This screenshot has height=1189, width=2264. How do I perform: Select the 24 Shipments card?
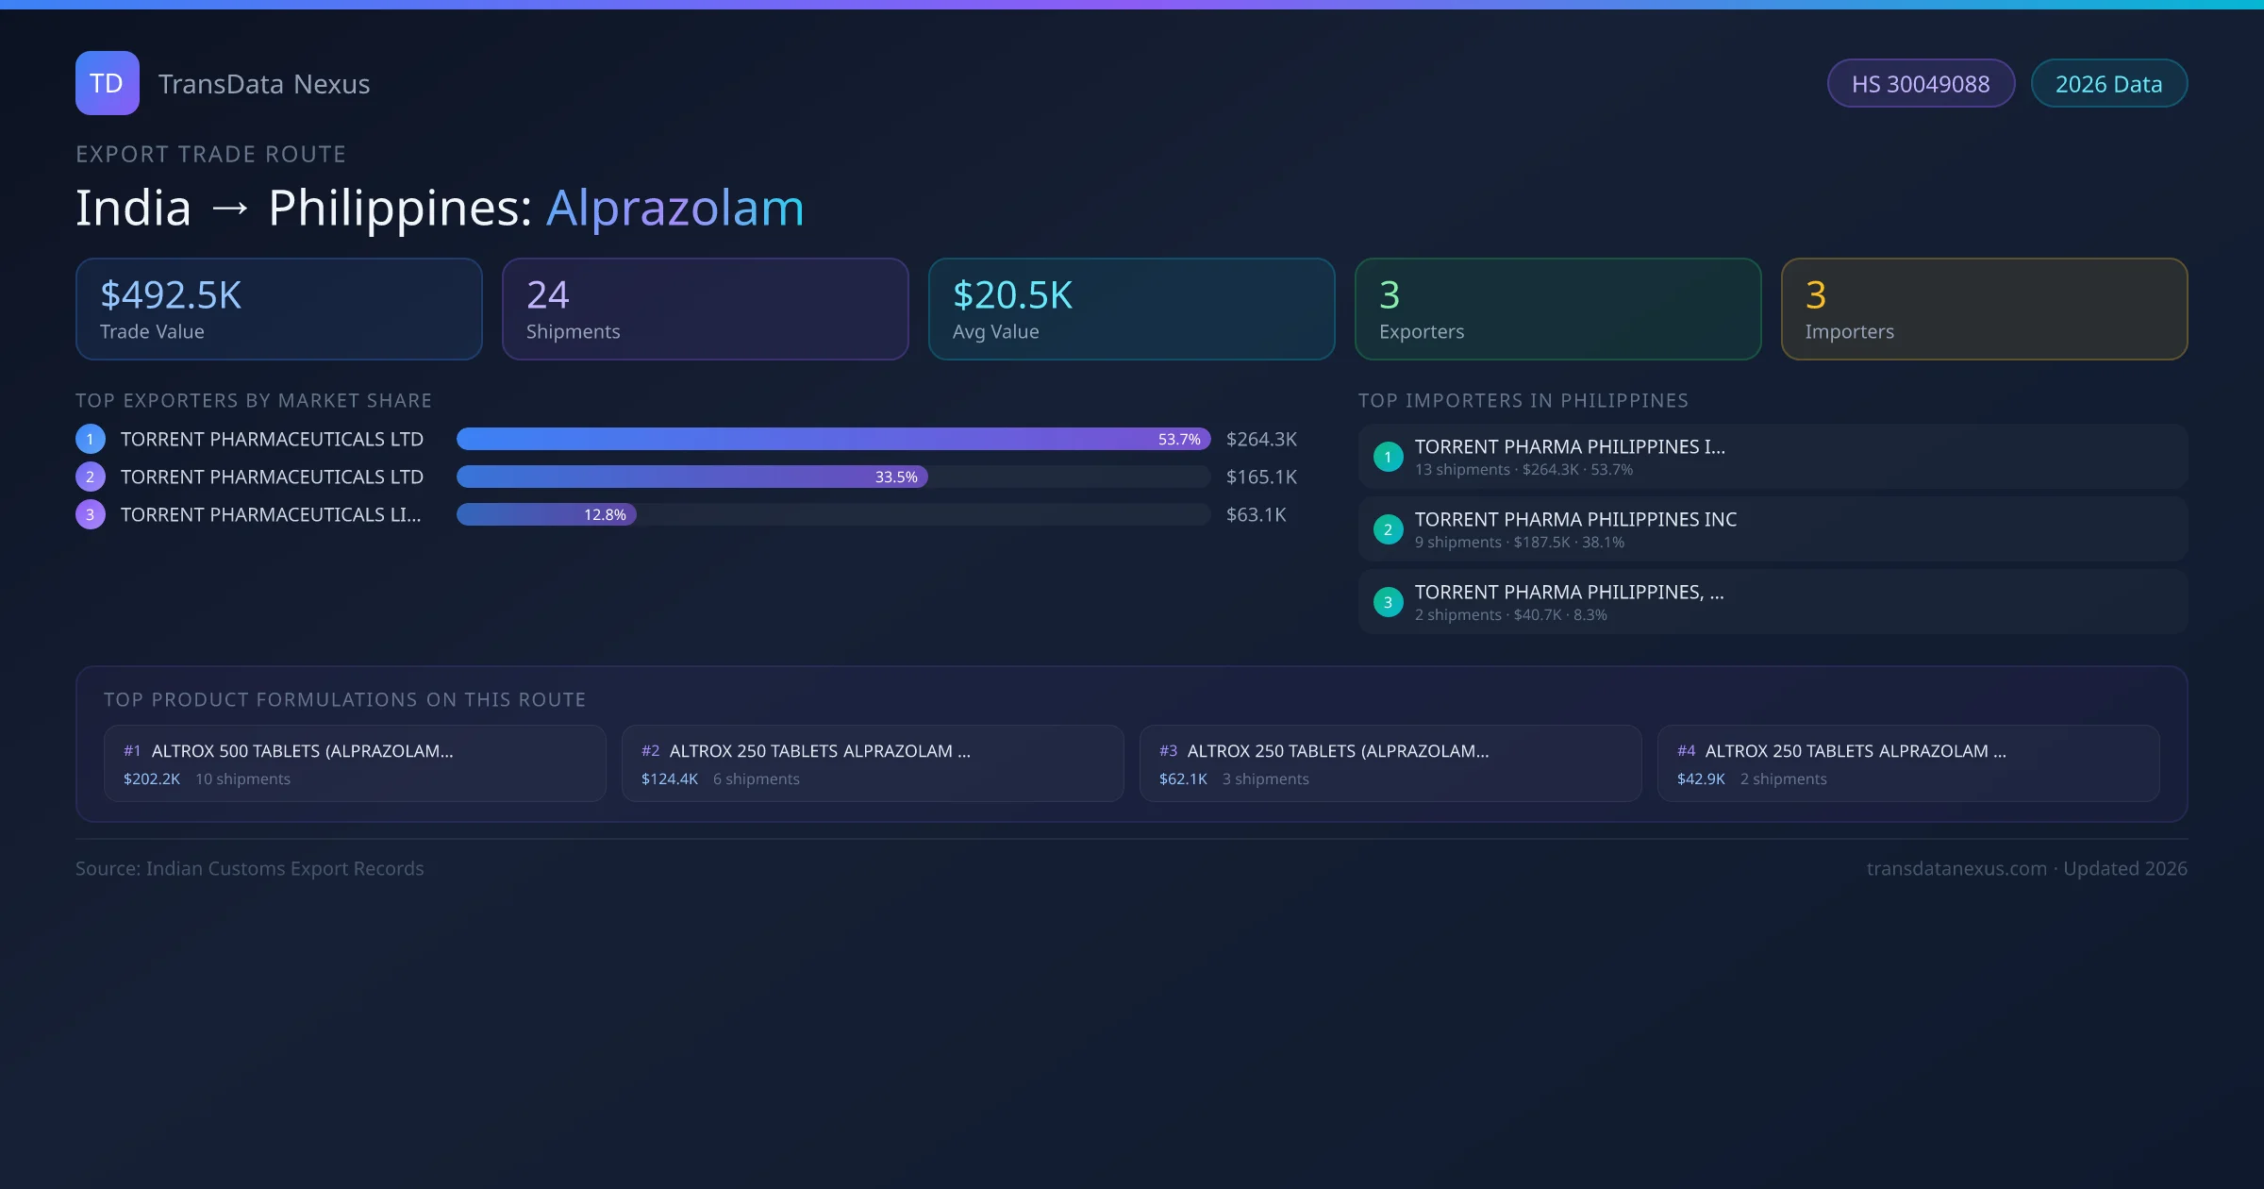point(705,310)
